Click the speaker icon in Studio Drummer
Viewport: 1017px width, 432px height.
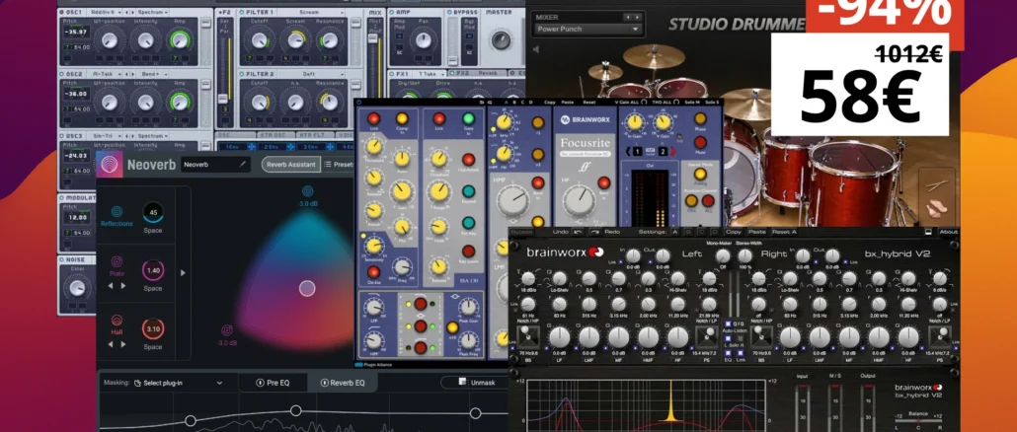(537, 48)
